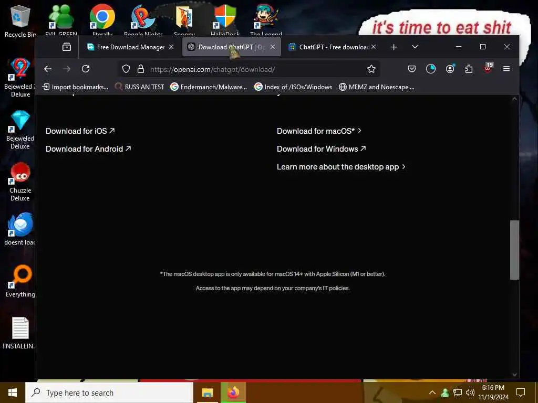Open a new tab with the plus button
Image resolution: width=538 pixels, height=403 pixels.
394,47
